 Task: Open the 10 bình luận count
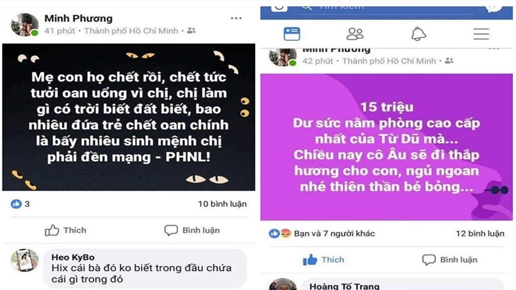click(222, 204)
